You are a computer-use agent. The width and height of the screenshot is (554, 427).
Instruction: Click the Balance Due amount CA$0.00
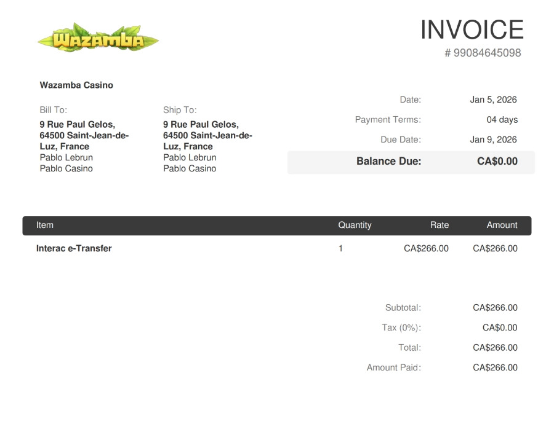pos(497,162)
